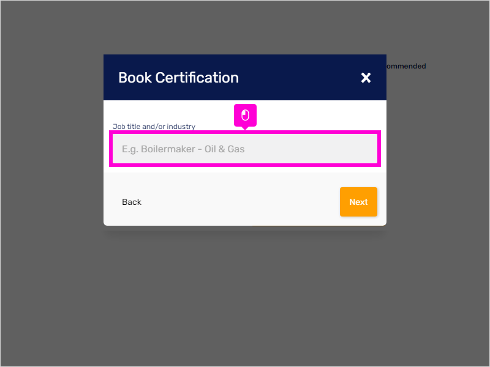Click the 'Job title and/or industry' label
Viewport: 490px width, 367px height.
(154, 127)
